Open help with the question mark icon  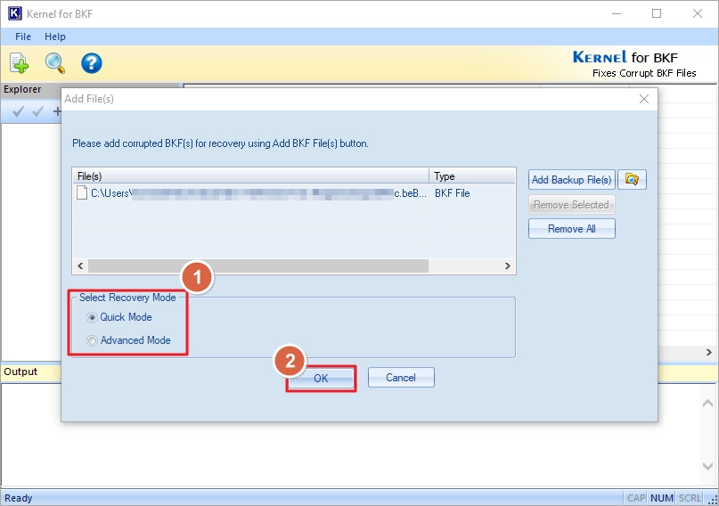(x=91, y=63)
